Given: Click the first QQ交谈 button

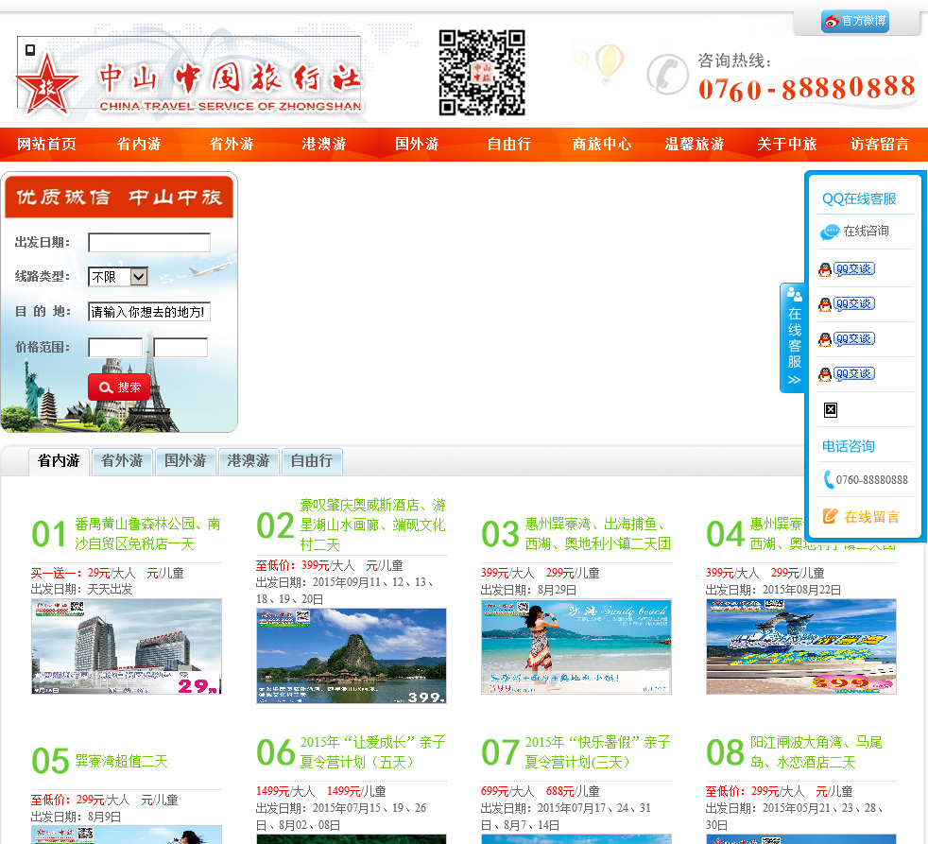Looking at the screenshot, I should click(x=847, y=269).
